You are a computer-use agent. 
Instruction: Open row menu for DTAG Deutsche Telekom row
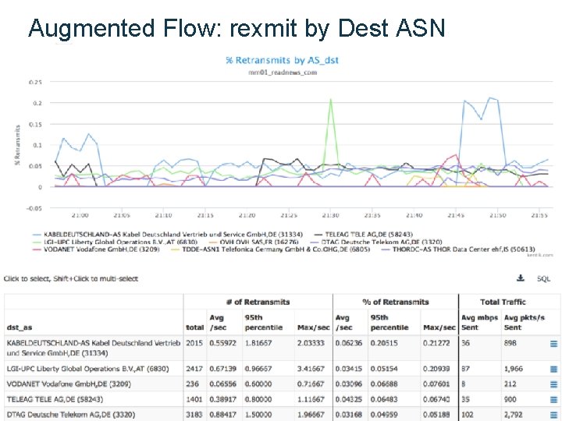(x=553, y=415)
